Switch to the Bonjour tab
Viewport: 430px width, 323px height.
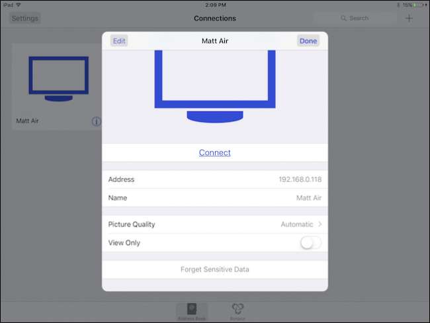tap(237, 312)
